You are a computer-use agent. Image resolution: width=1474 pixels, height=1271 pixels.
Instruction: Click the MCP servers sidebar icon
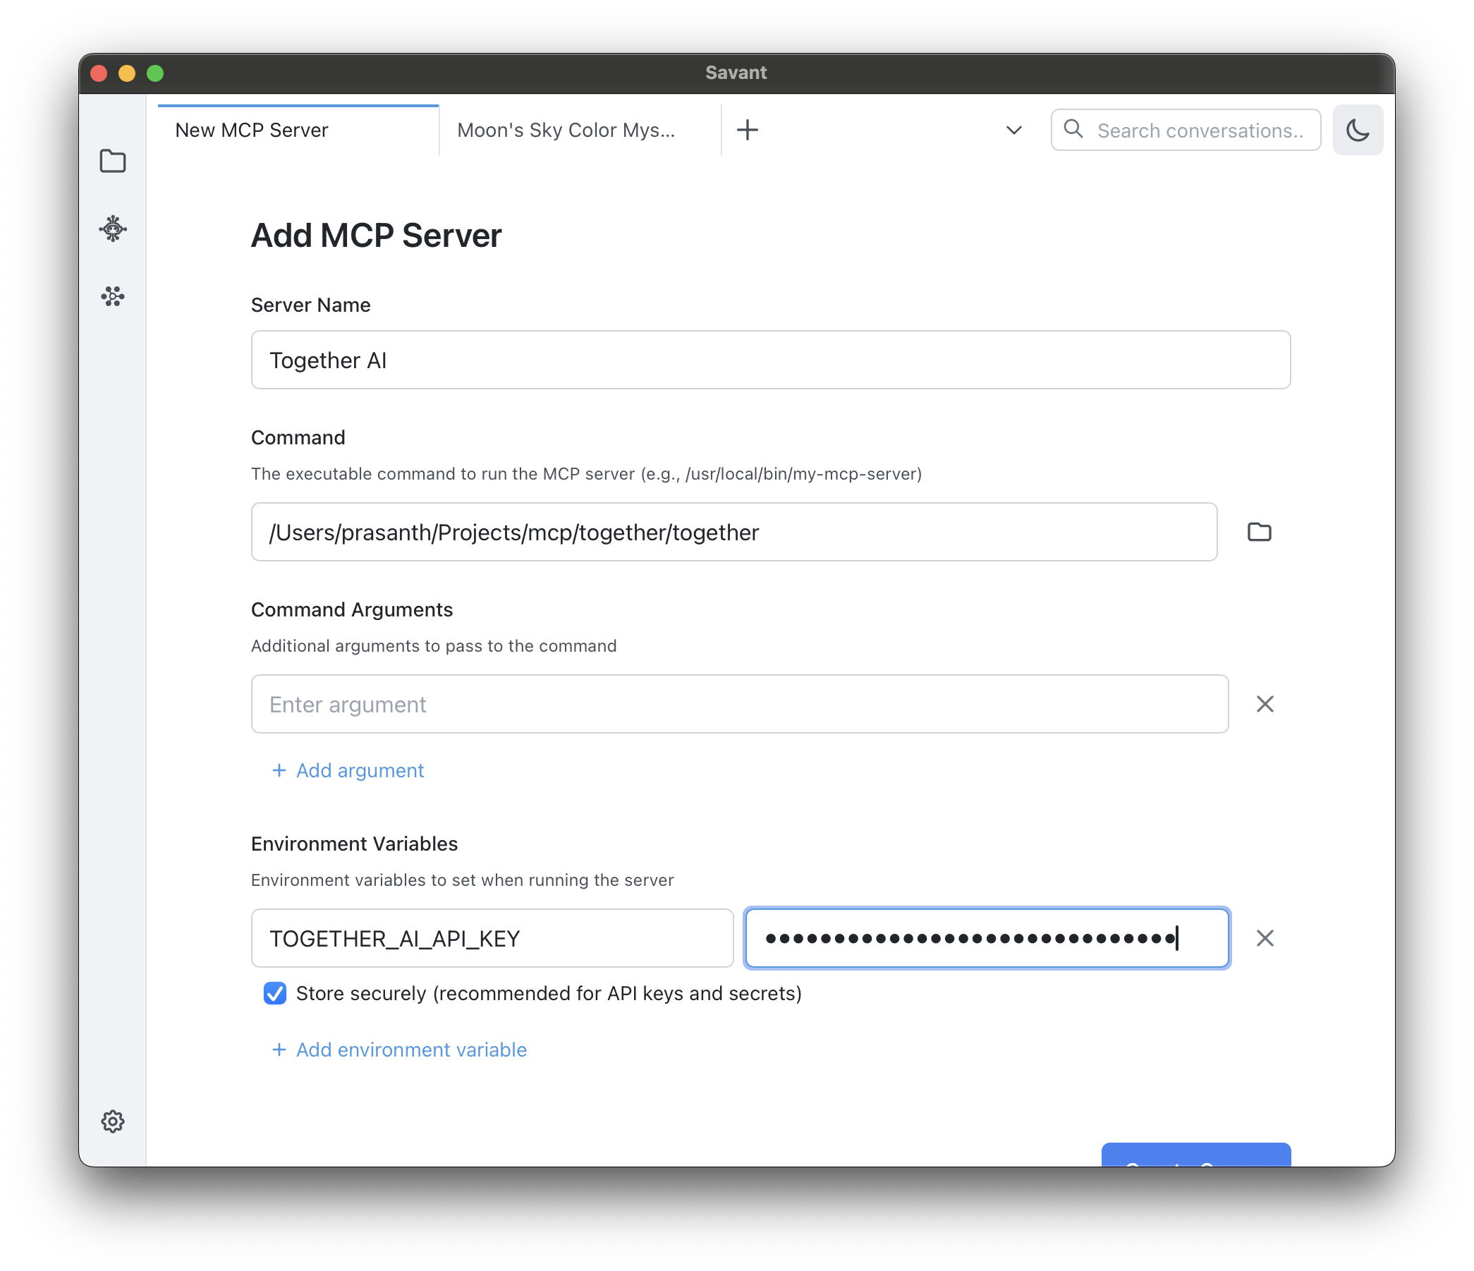tap(112, 229)
